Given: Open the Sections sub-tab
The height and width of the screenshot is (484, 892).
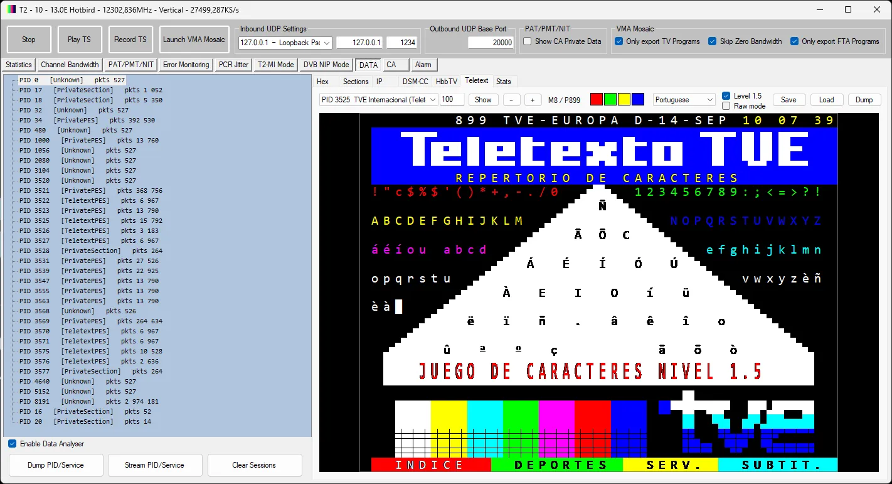Looking at the screenshot, I should pyautogui.click(x=356, y=81).
